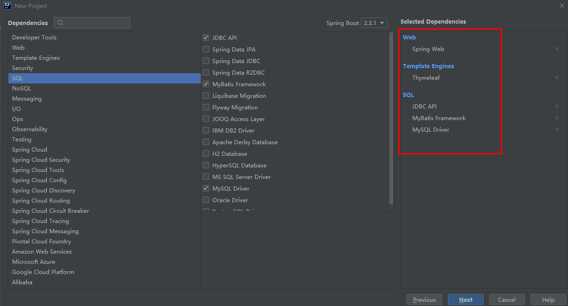Screen dimensions: 568x306
Task: Select Amazon Web Services category
Action: pyautogui.click(x=104, y=251)
